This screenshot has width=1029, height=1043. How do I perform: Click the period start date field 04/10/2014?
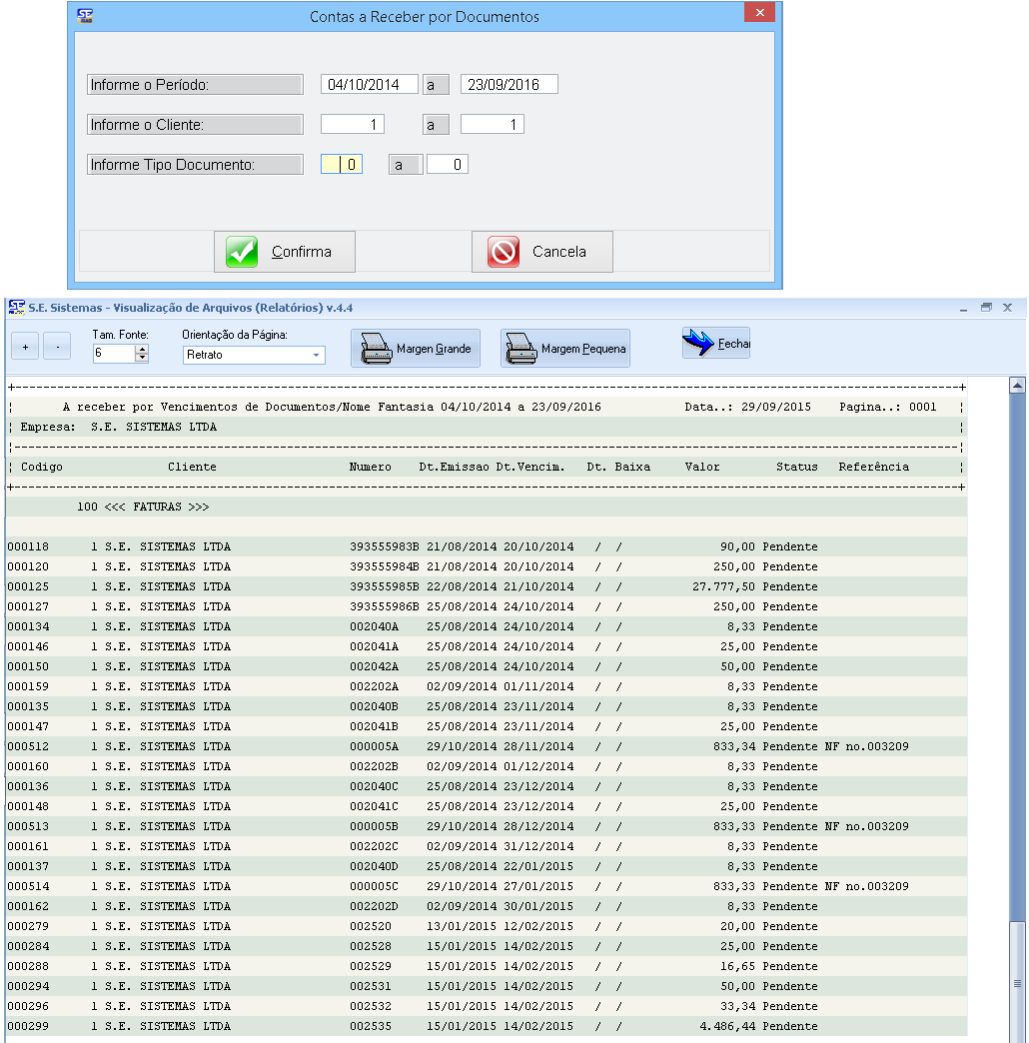point(369,85)
